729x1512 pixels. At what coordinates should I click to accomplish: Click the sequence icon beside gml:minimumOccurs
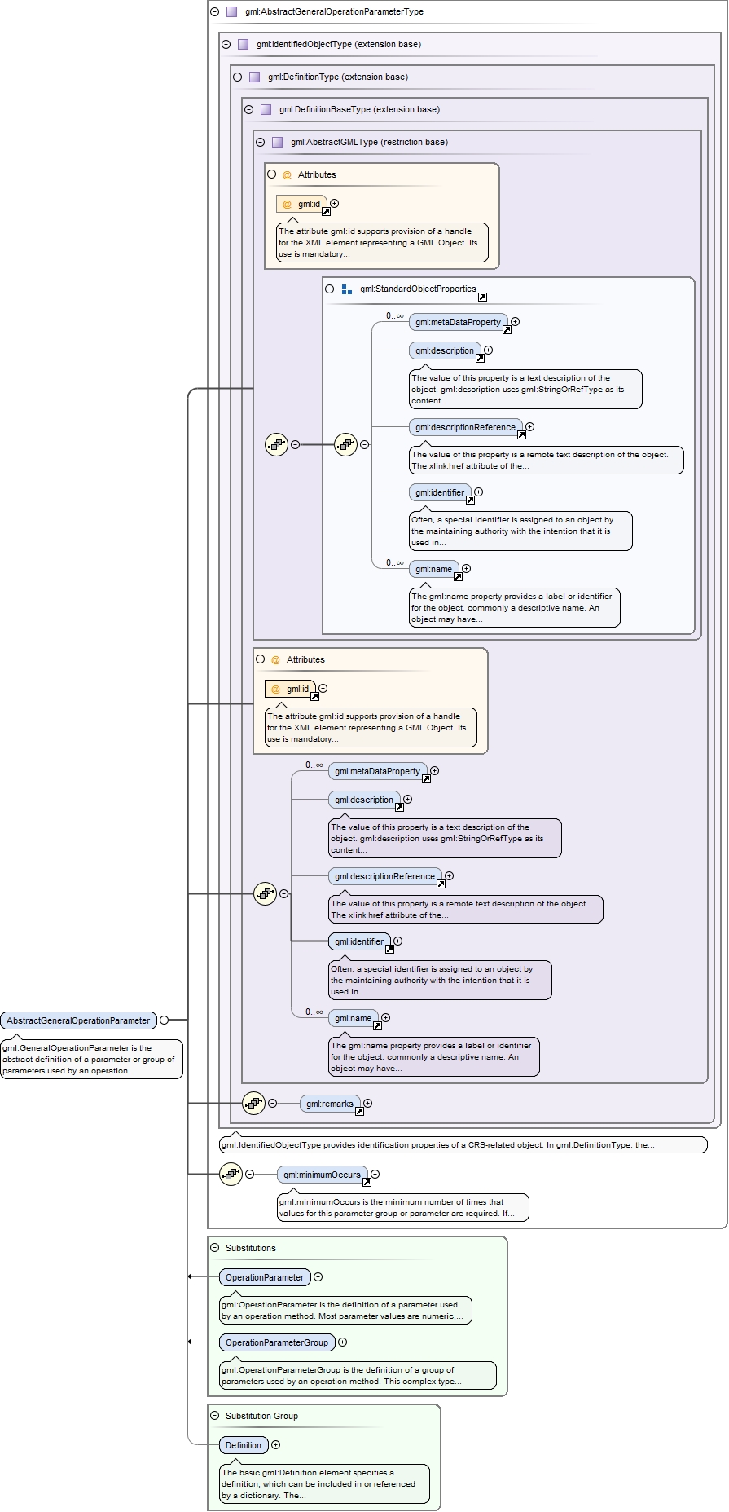click(231, 1174)
